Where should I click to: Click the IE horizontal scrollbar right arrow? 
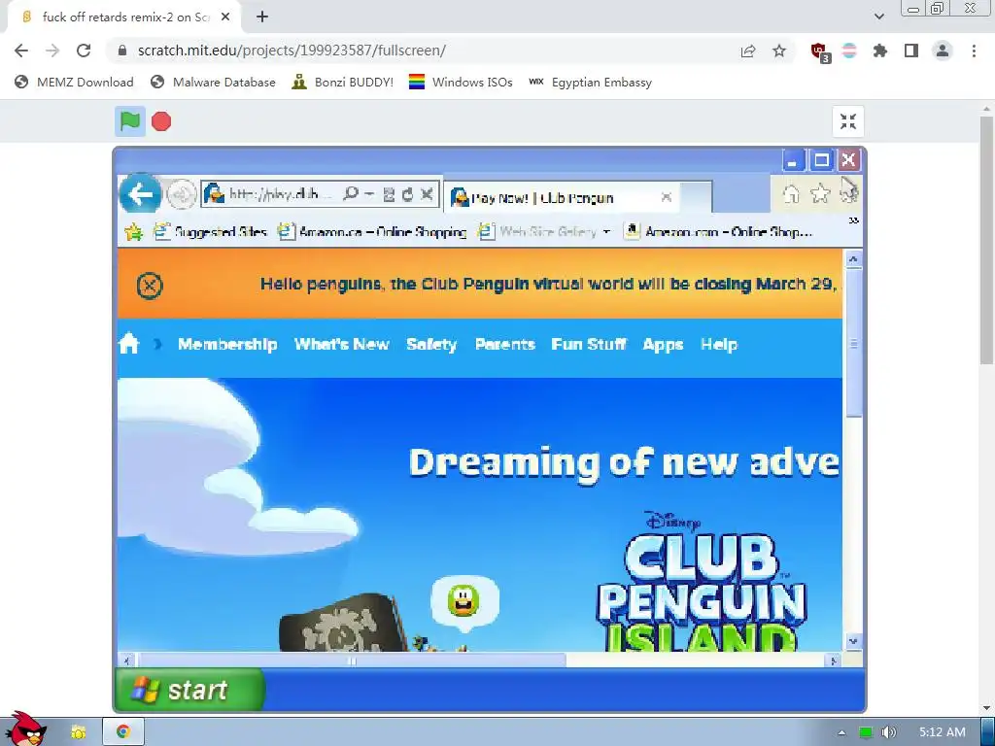833,661
